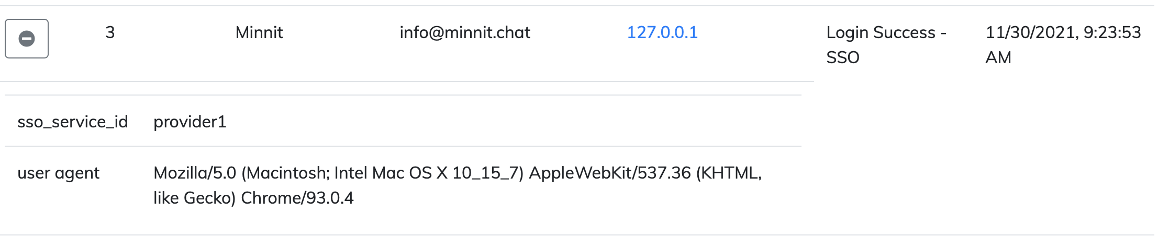This screenshot has height=236, width=1158.
Task: Click the circled minus icon
Action: 27,39
